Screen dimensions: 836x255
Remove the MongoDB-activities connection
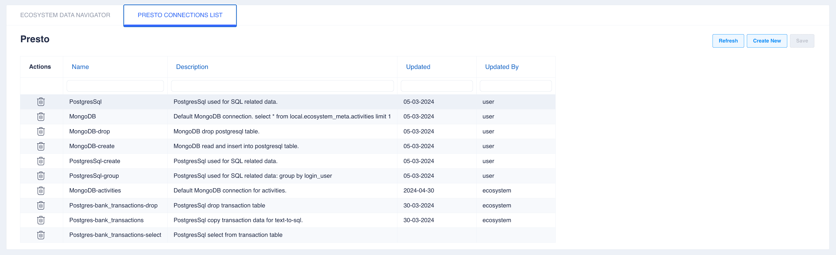click(40, 191)
